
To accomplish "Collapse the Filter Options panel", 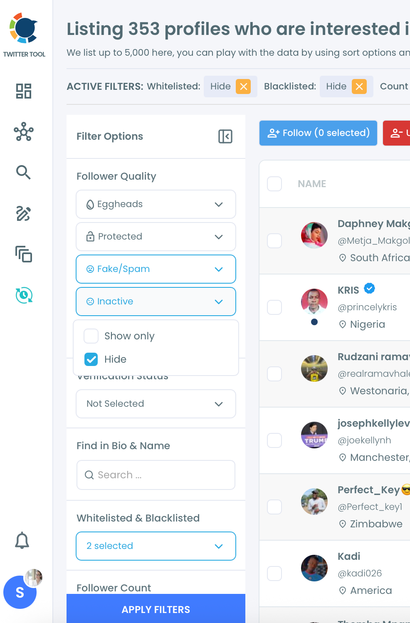I will click(225, 136).
